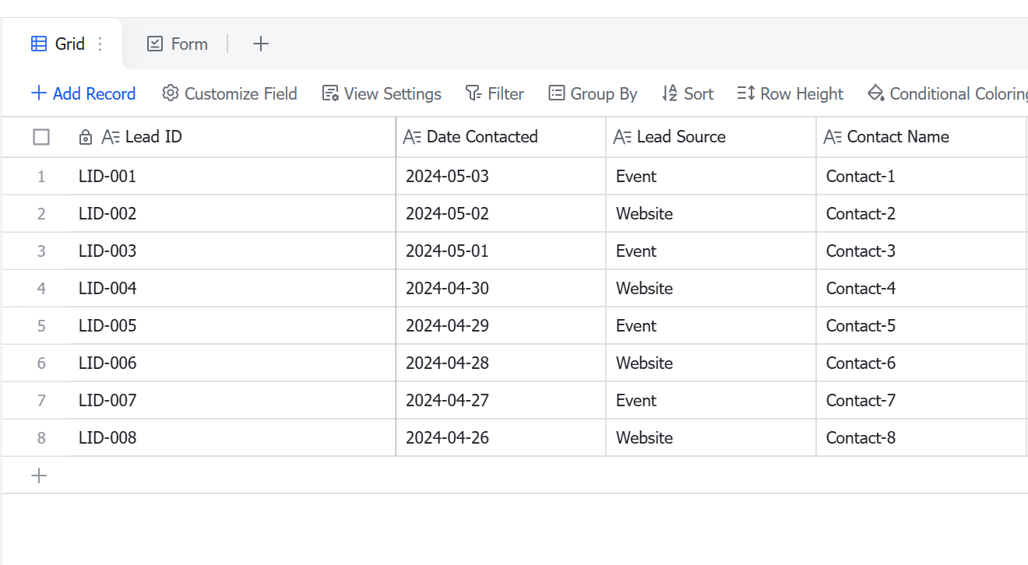Screen dimensions: 1028x565
Task: Click Website in LID-004 row
Action: tap(711, 288)
